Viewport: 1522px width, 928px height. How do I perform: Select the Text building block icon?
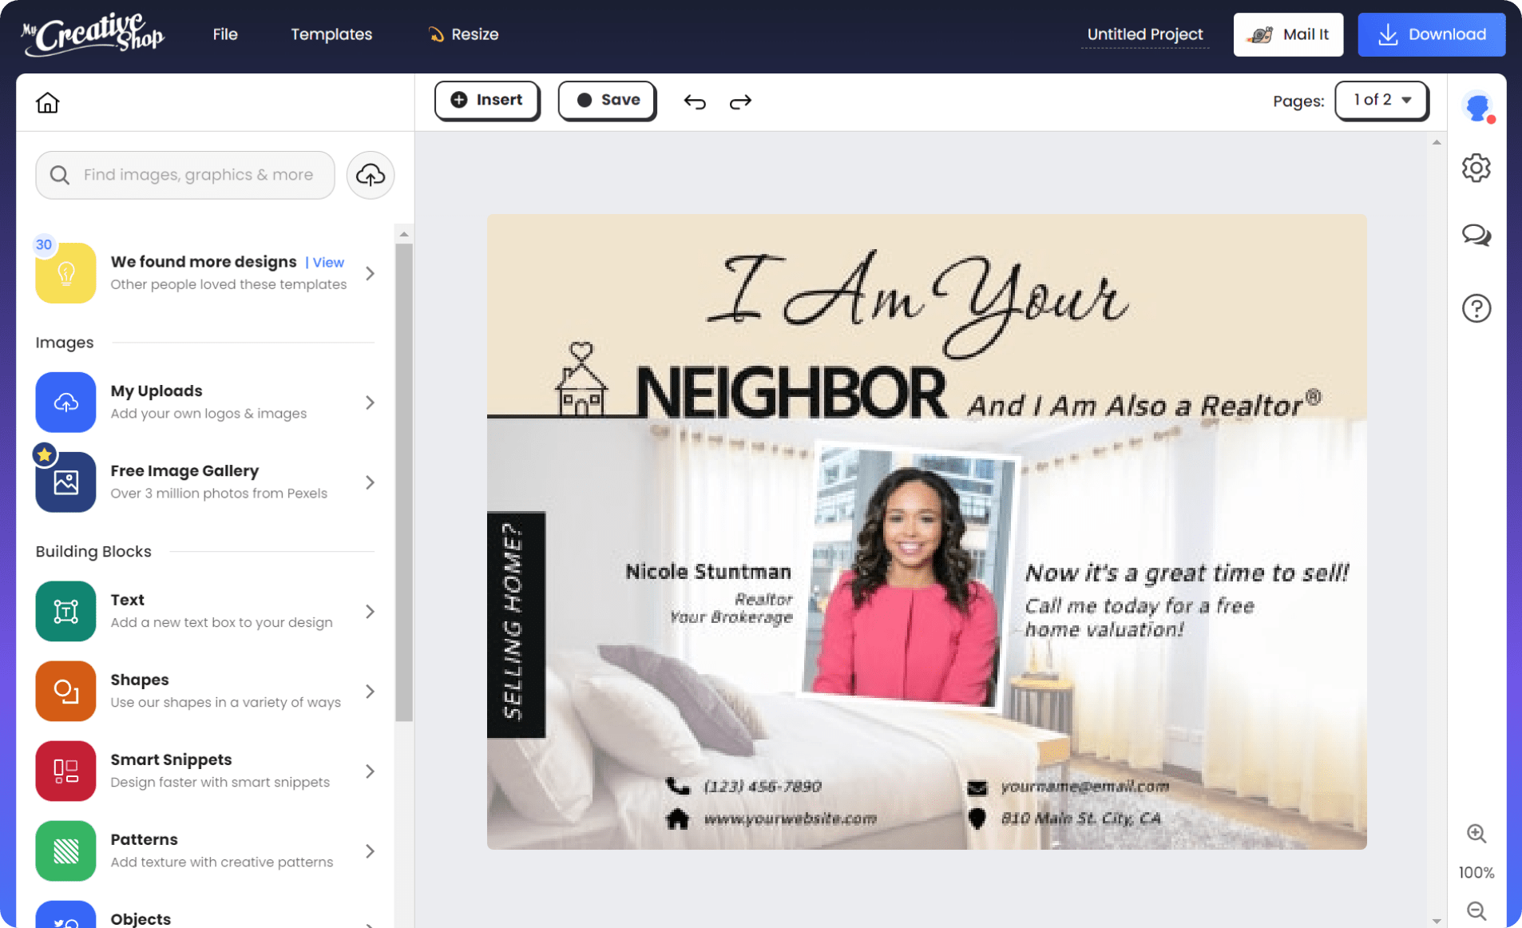tap(65, 612)
